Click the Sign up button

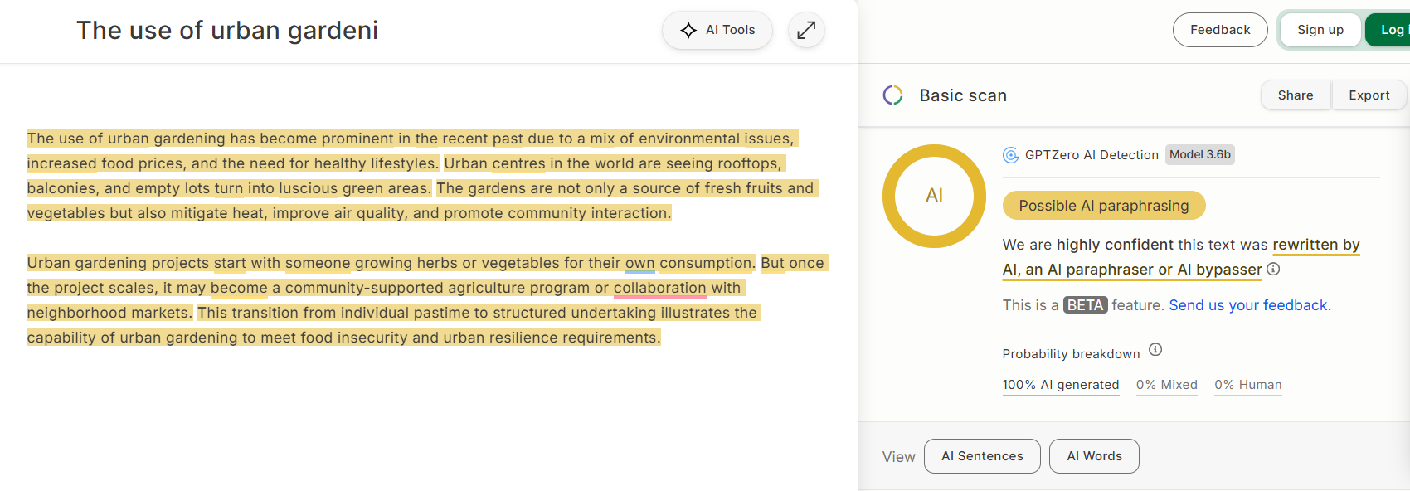(x=1320, y=30)
